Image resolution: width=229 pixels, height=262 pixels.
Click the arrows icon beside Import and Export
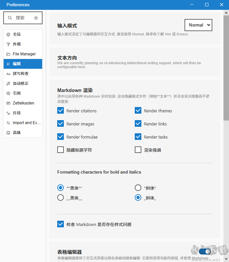(x=8, y=123)
